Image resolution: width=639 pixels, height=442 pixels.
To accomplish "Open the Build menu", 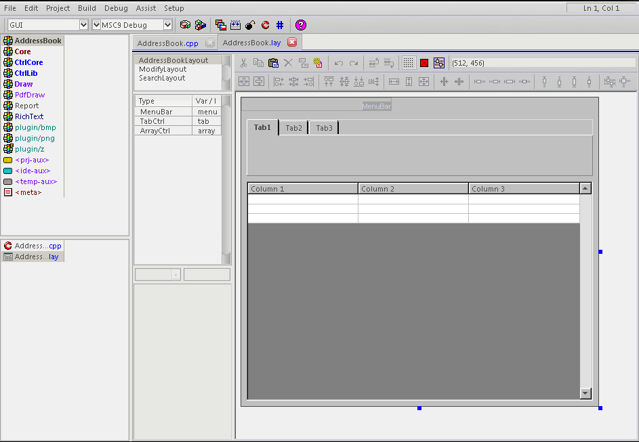I will tap(87, 8).
